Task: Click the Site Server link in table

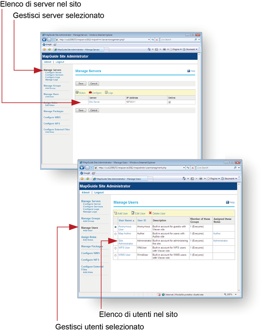Action: (94, 102)
